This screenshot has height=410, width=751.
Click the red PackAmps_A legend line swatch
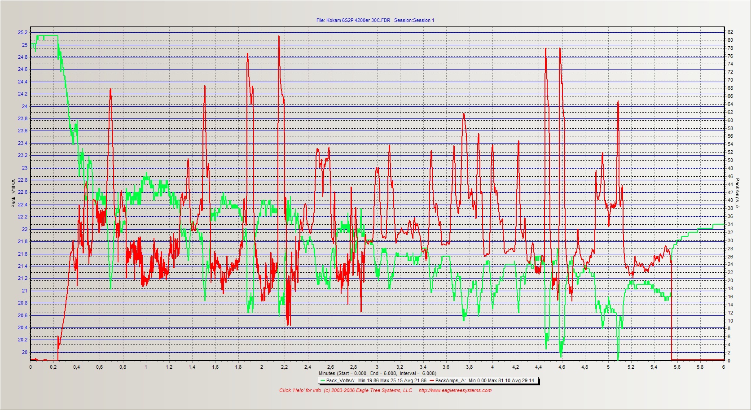tap(432, 381)
